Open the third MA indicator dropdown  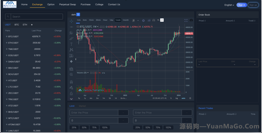(92, 36)
